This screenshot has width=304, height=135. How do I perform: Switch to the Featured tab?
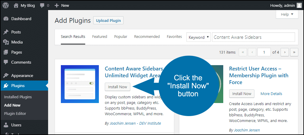click(100, 36)
